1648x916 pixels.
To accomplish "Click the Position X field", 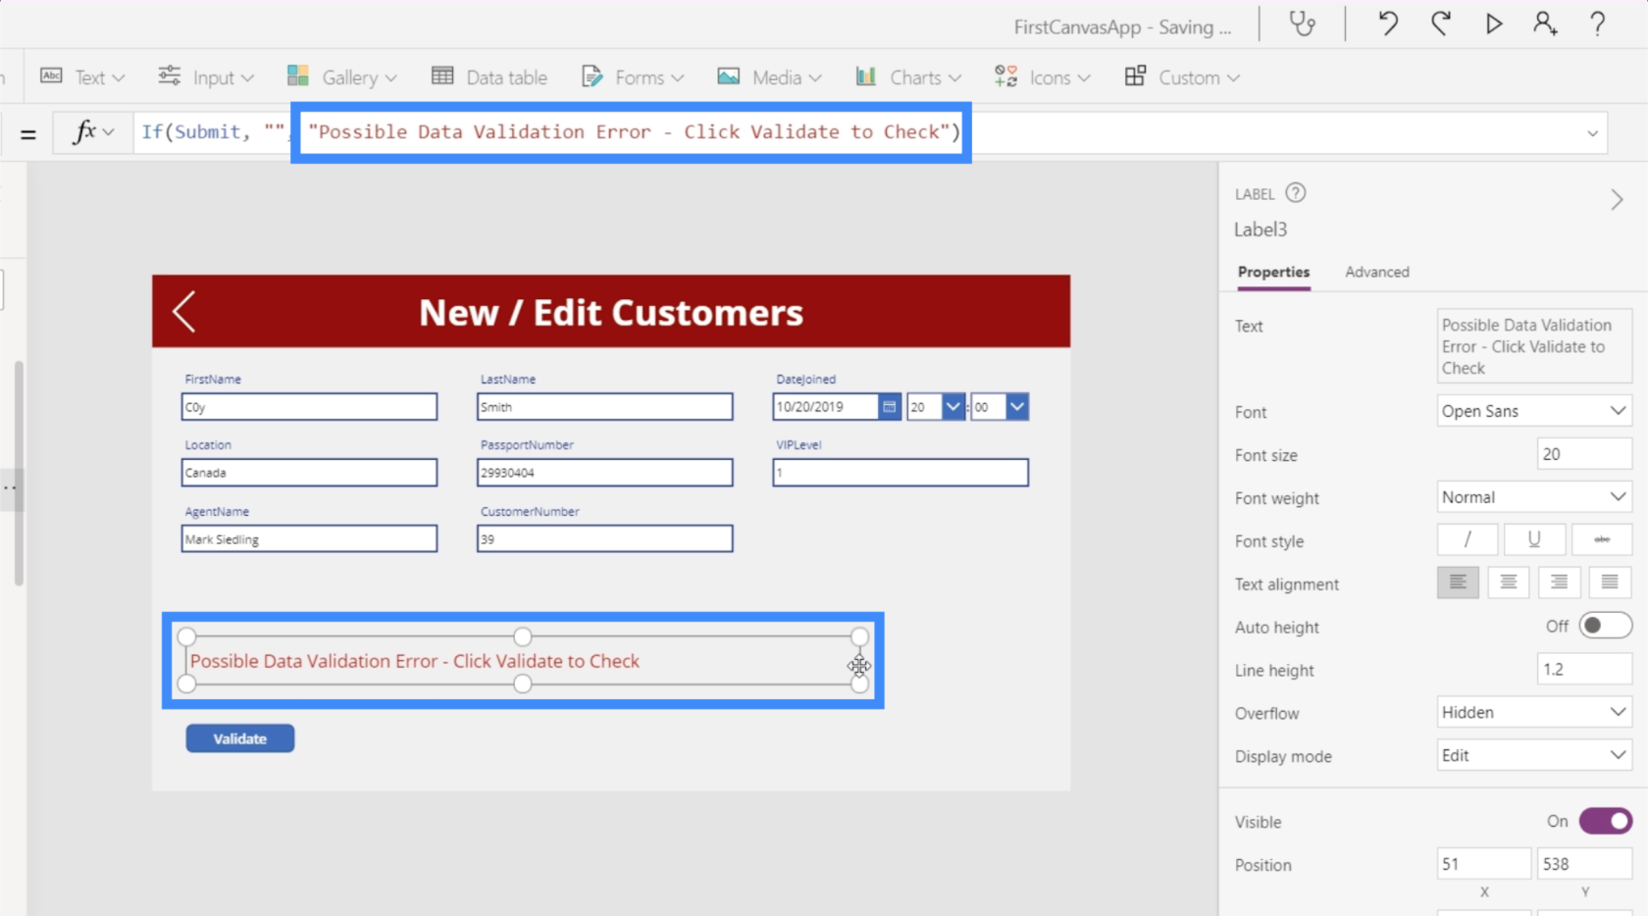I will pyautogui.click(x=1483, y=864).
